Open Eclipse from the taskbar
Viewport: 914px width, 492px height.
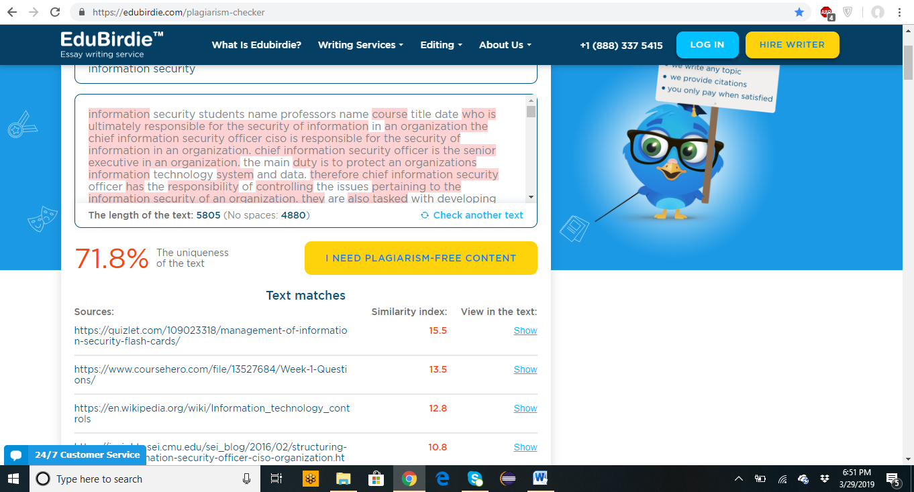tap(508, 479)
